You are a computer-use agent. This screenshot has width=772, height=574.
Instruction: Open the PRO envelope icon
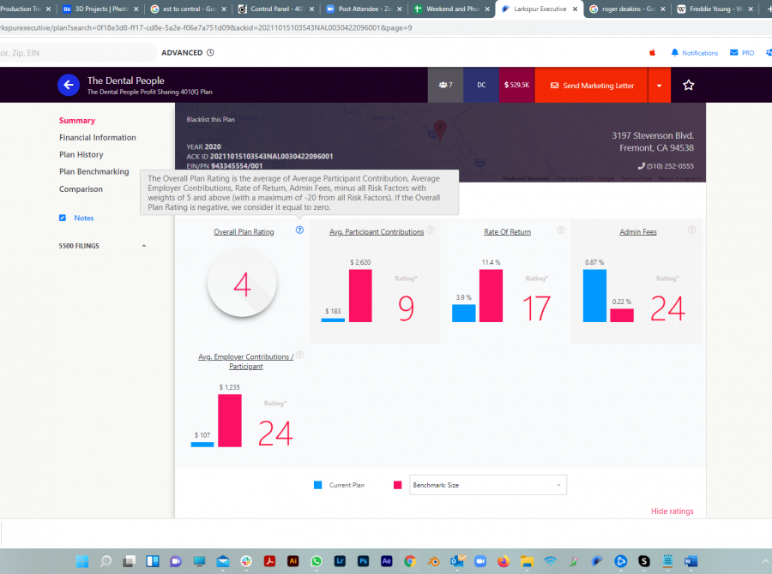coord(733,53)
